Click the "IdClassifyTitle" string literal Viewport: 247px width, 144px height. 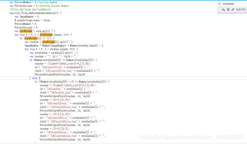point(52,67)
